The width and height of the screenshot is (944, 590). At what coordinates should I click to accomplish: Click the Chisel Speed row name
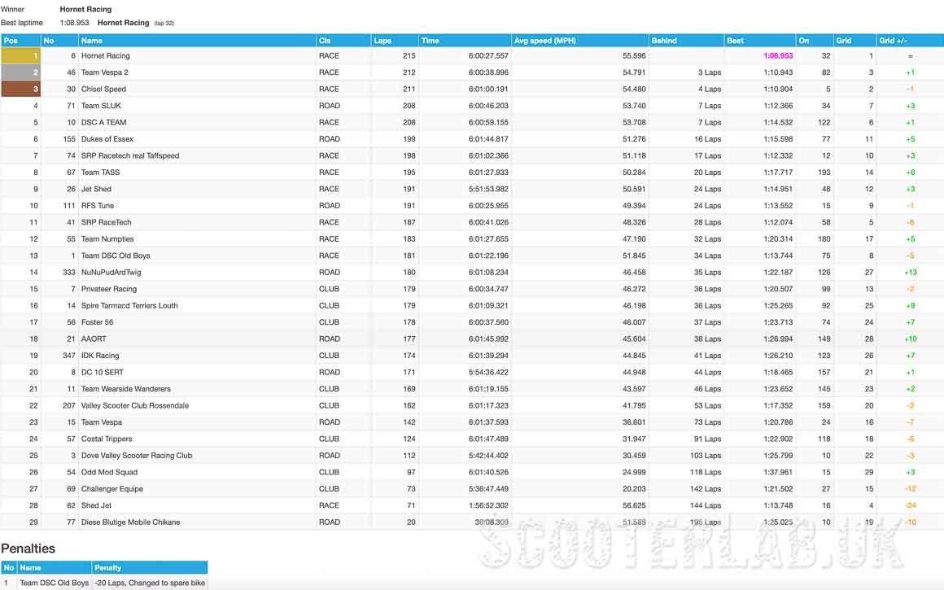(x=103, y=89)
